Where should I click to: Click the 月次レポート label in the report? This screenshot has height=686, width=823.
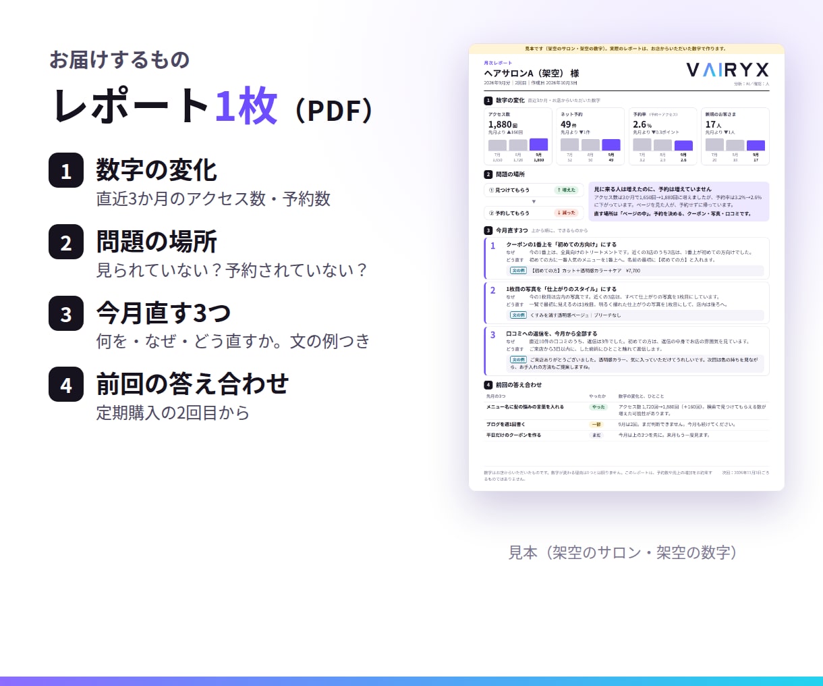pos(498,63)
